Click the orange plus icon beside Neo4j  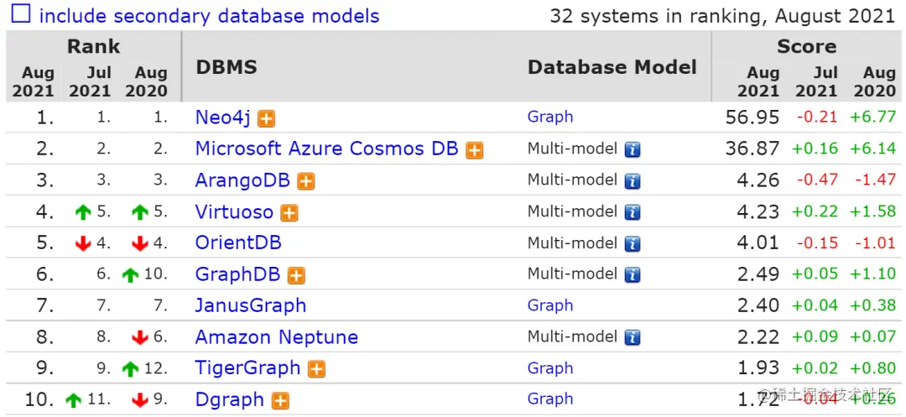pos(266,118)
